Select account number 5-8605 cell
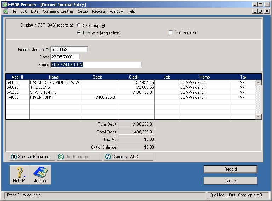The height and width of the screenshot is (201, 272). pos(17,82)
